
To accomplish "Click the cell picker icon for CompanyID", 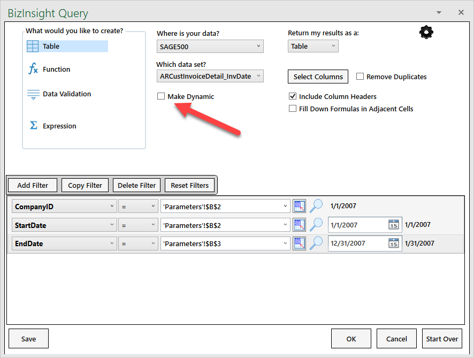I will tap(299, 206).
